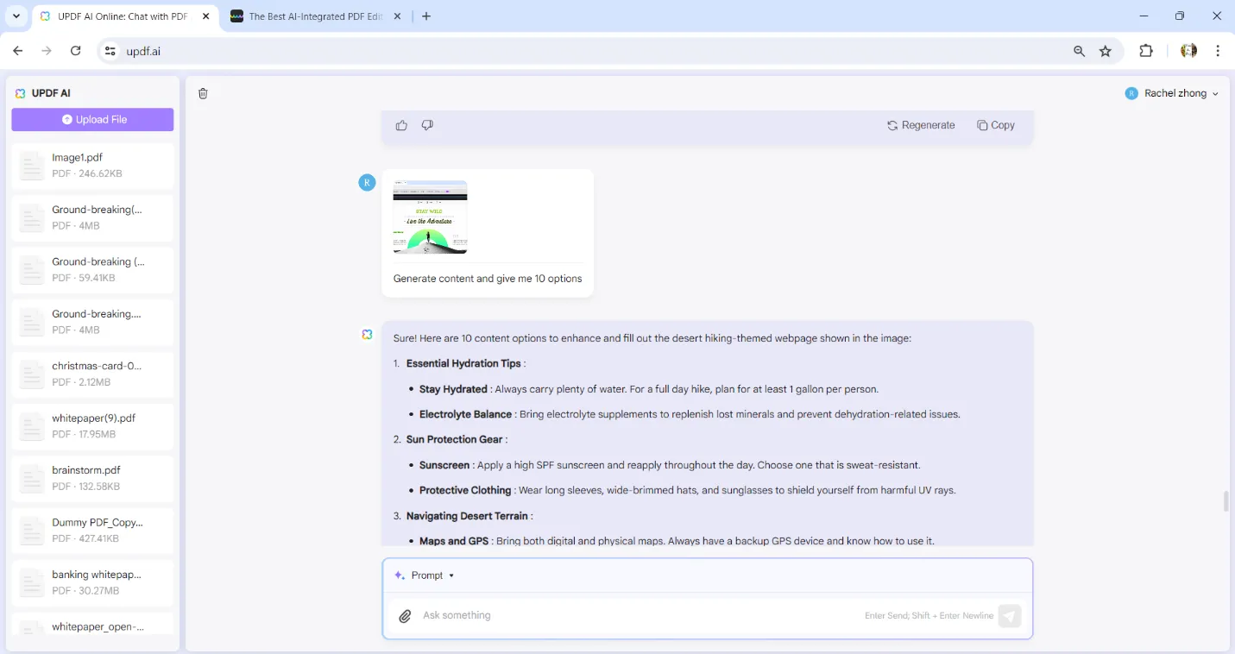The image size is (1235, 654).
Task: Open brainstorm.pdf from file list
Action: pos(92,478)
